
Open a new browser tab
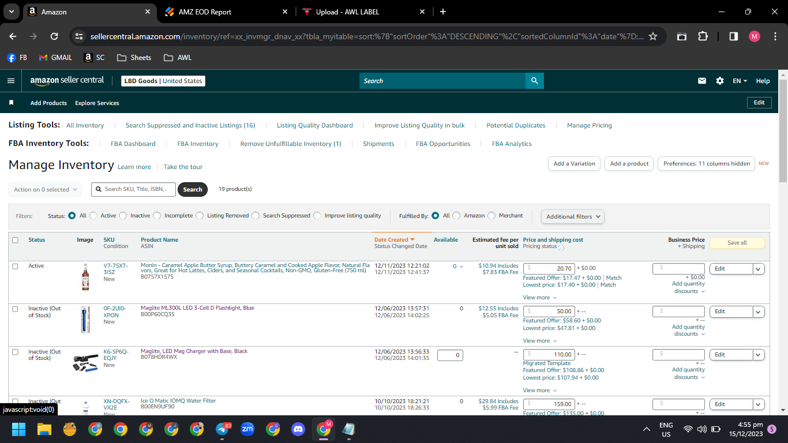point(443,12)
